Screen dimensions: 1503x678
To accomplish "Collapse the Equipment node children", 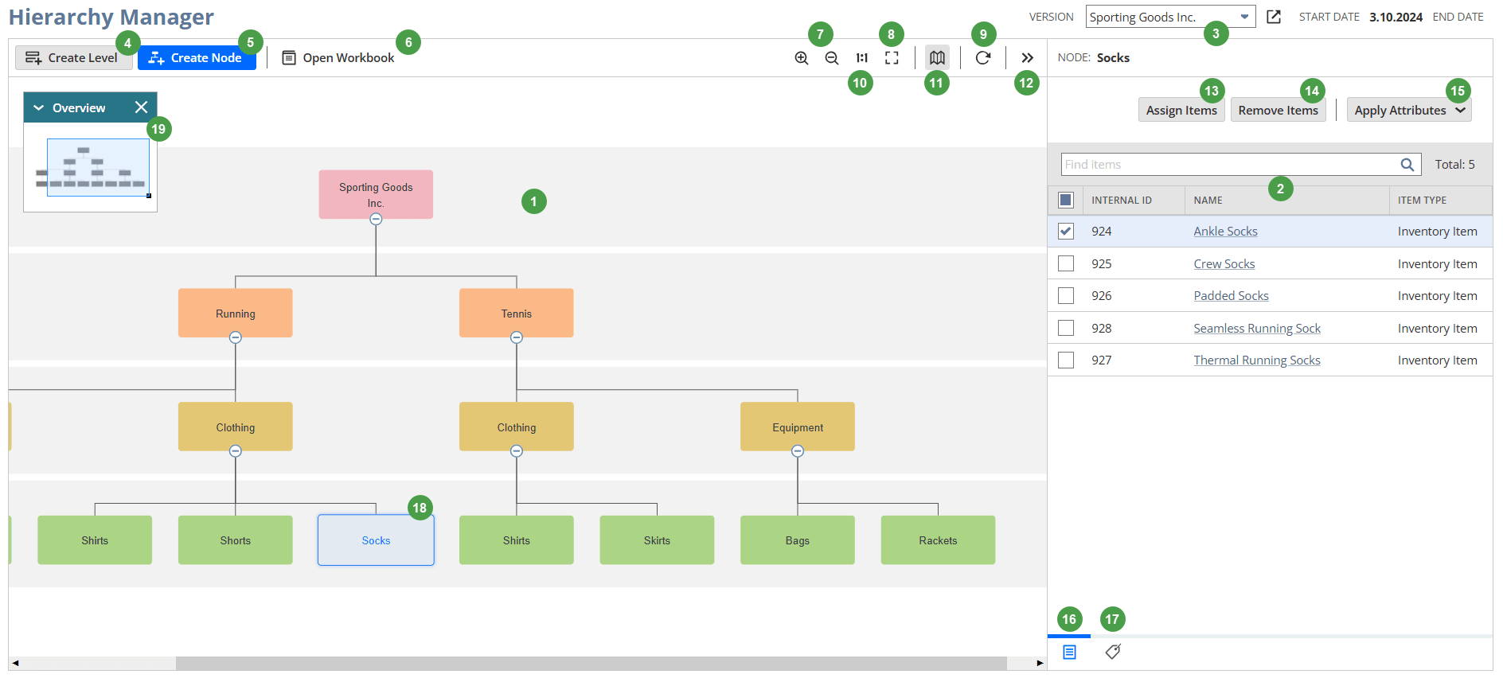I will [x=798, y=451].
